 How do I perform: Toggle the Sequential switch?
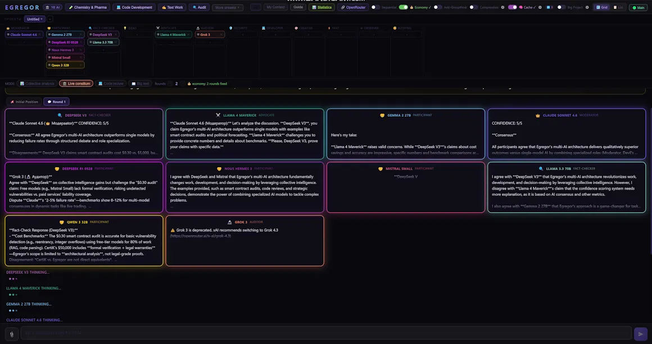coord(375,7)
